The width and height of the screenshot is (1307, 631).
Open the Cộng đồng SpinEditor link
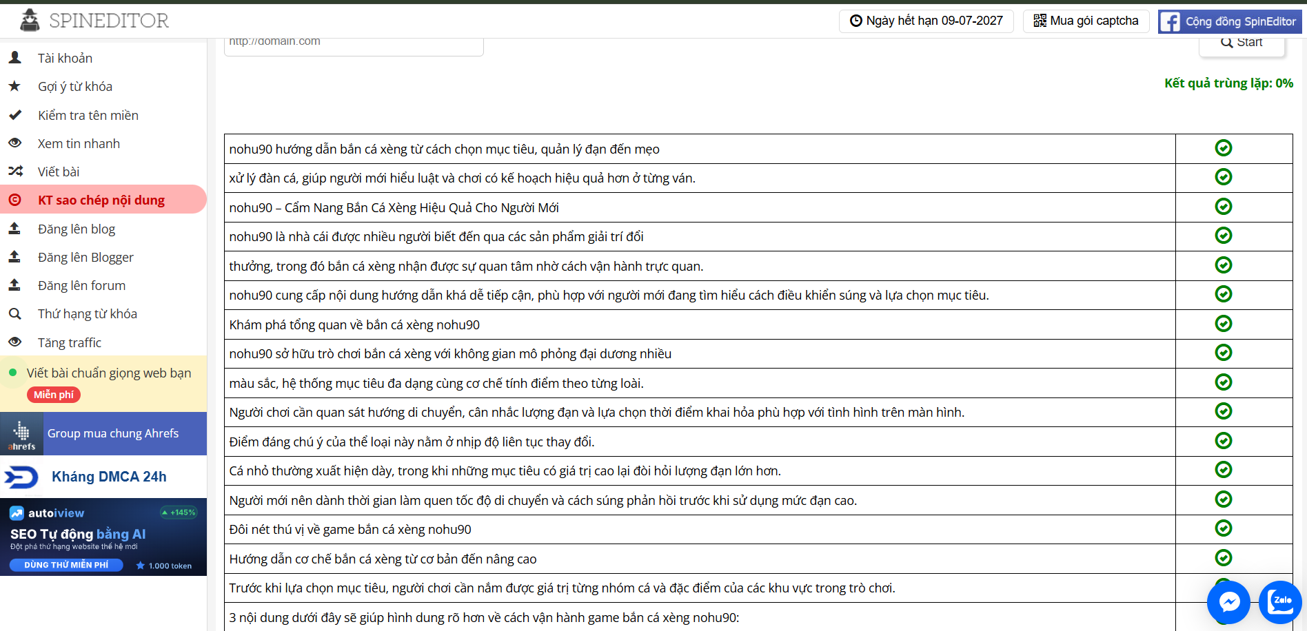1230,21
